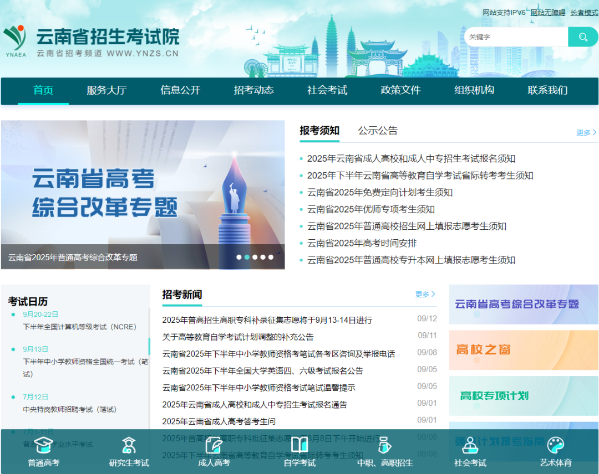This screenshot has width=599, height=474.
Task: Select the fifth carousel dot
Action: (x=271, y=257)
